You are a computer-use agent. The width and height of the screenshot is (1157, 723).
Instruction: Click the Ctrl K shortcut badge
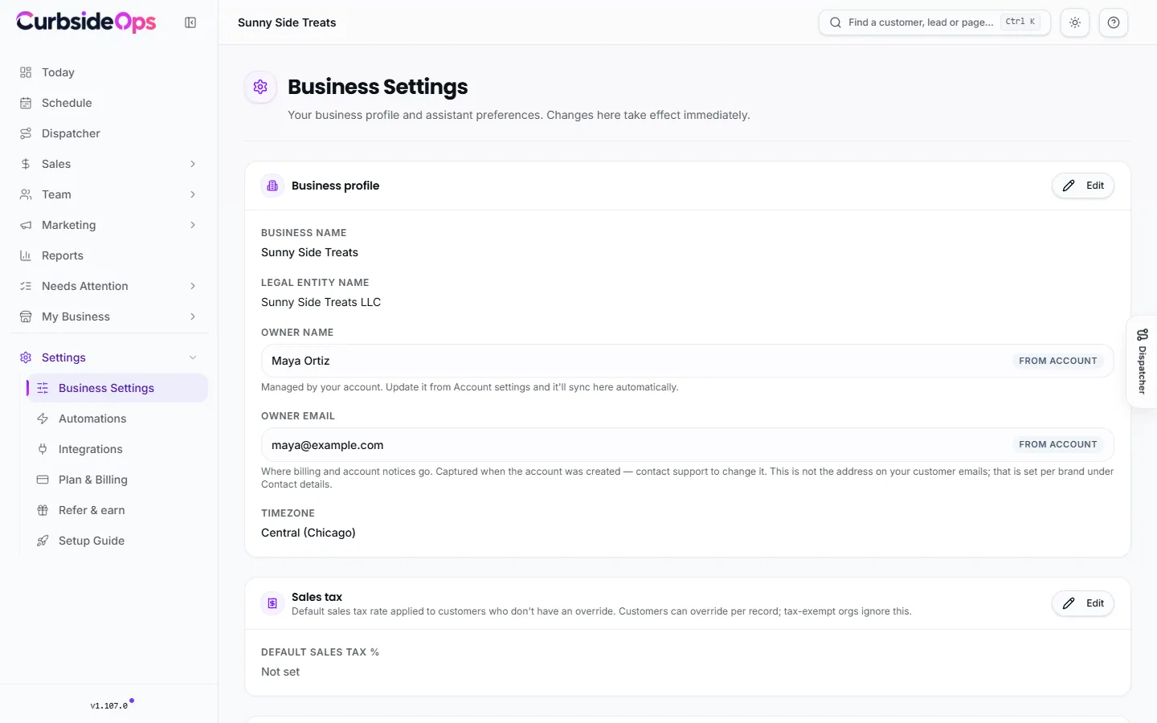pos(1020,22)
